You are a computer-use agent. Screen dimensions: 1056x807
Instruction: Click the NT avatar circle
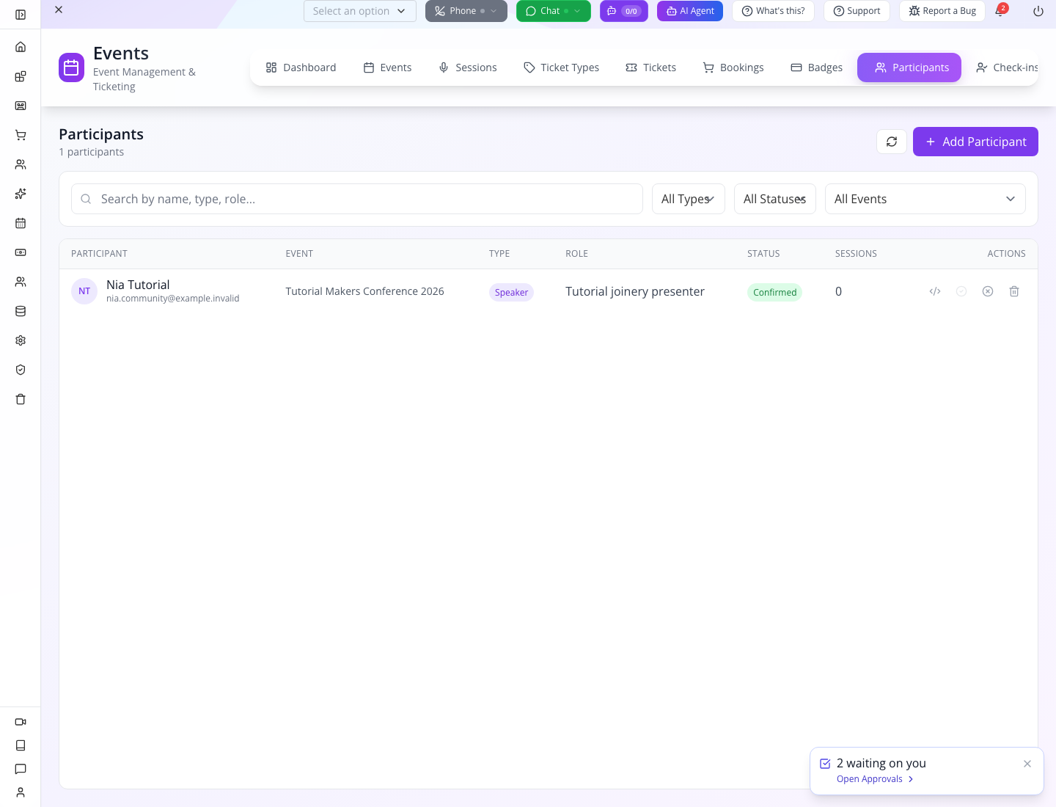click(84, 291)
